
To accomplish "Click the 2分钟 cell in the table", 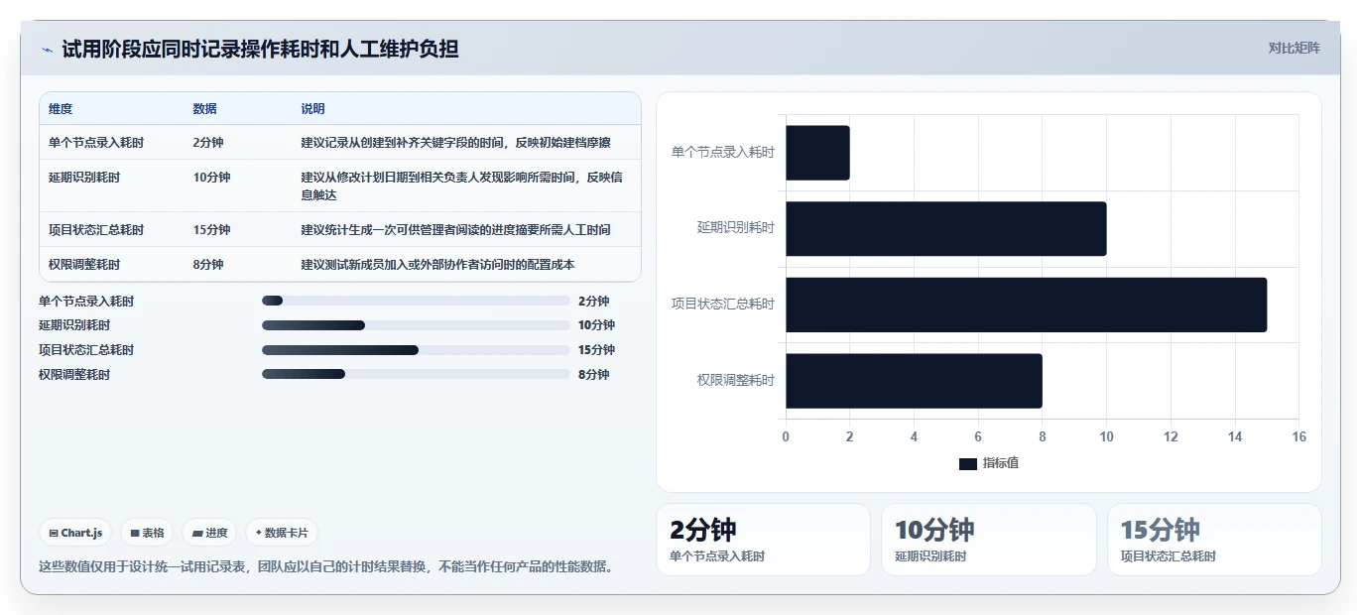I will 208,143.
